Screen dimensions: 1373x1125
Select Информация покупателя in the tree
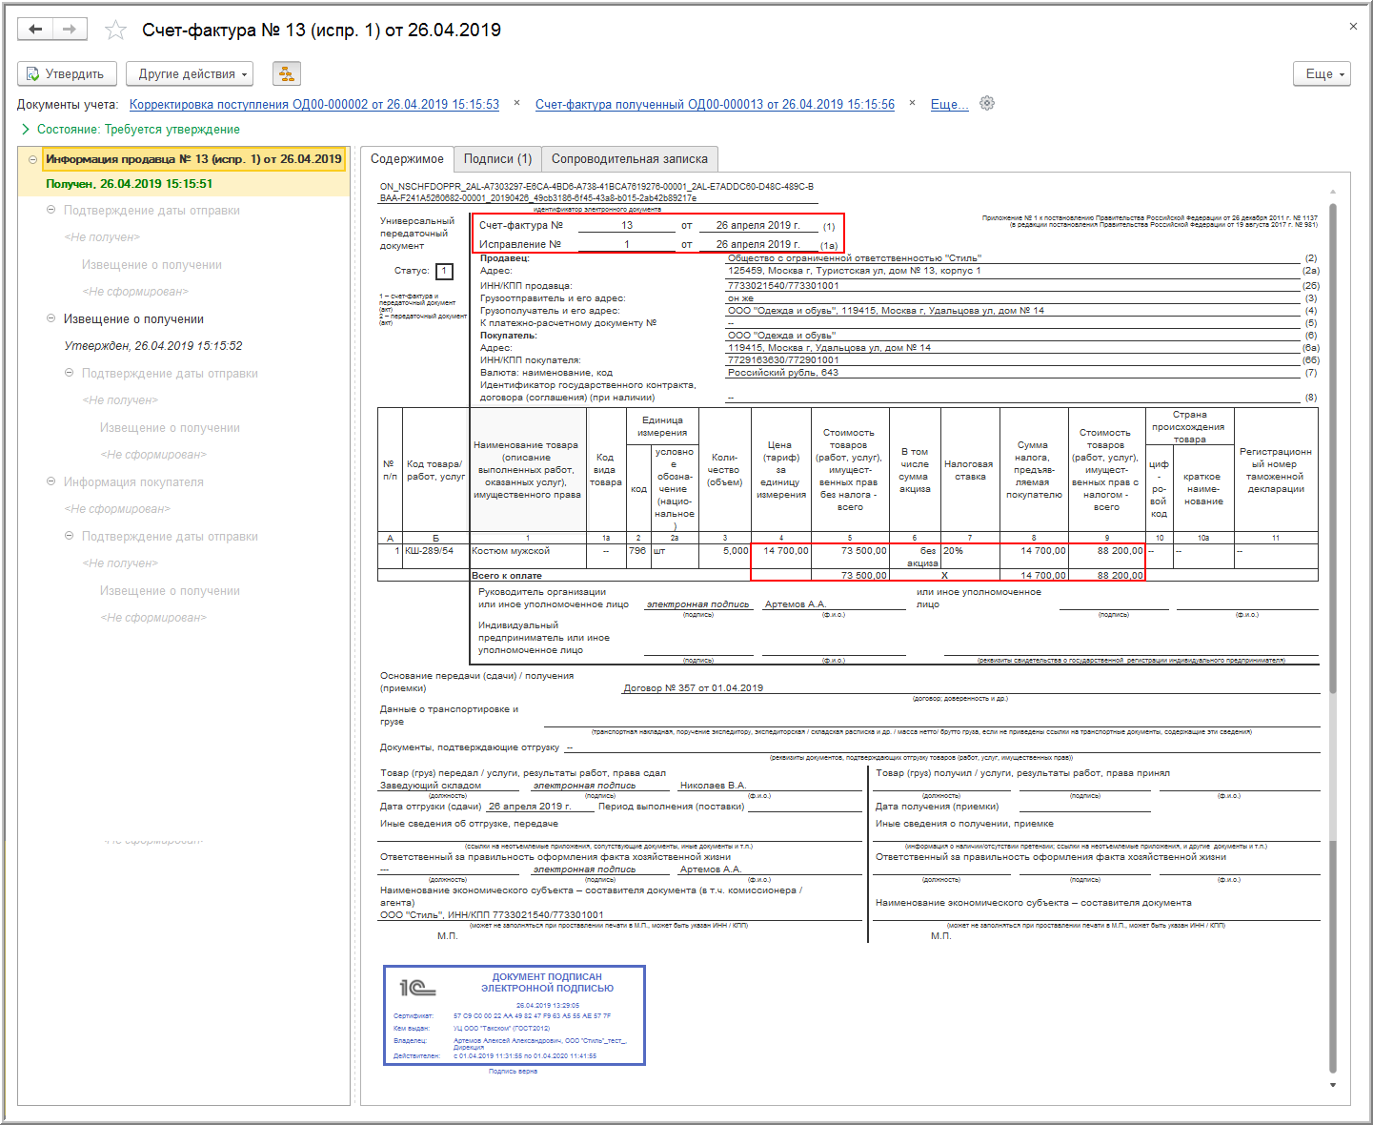pyautogui.click(x=133, y=482)
